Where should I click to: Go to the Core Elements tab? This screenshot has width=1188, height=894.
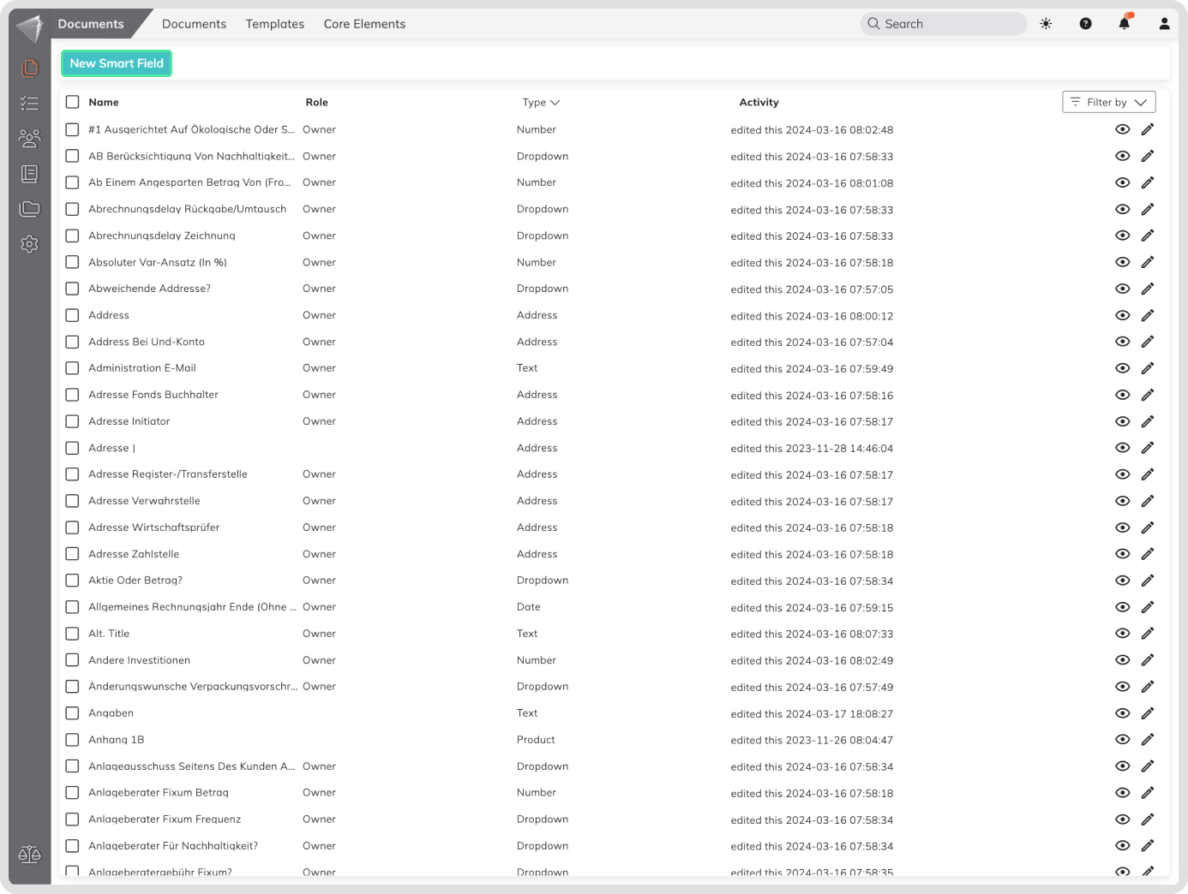[364, 24]
